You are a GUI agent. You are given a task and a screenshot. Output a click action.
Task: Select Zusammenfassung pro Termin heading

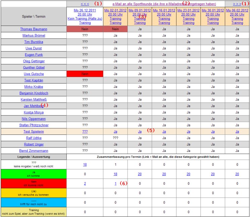[x=158, y=157]
